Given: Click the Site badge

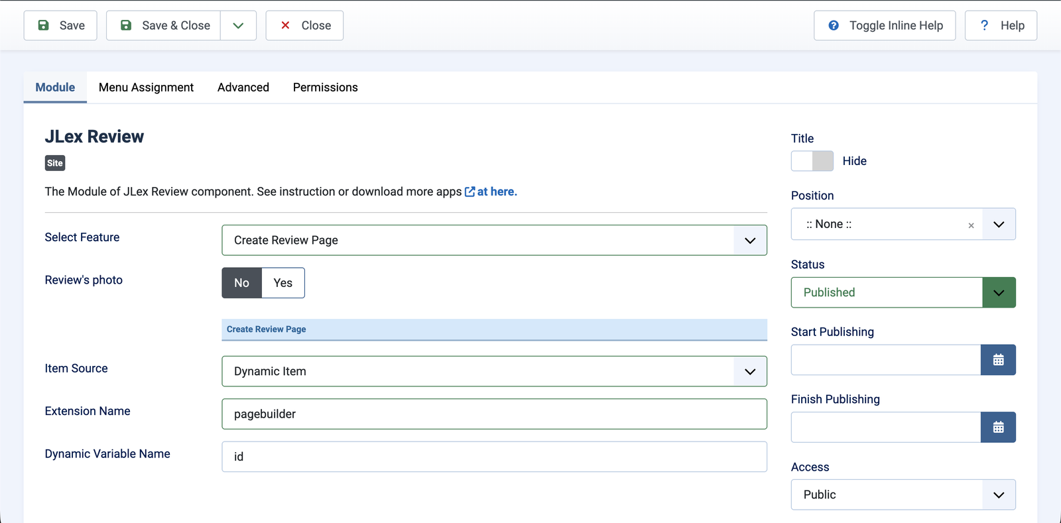Looking at the screenshot, I should (55, 163).
